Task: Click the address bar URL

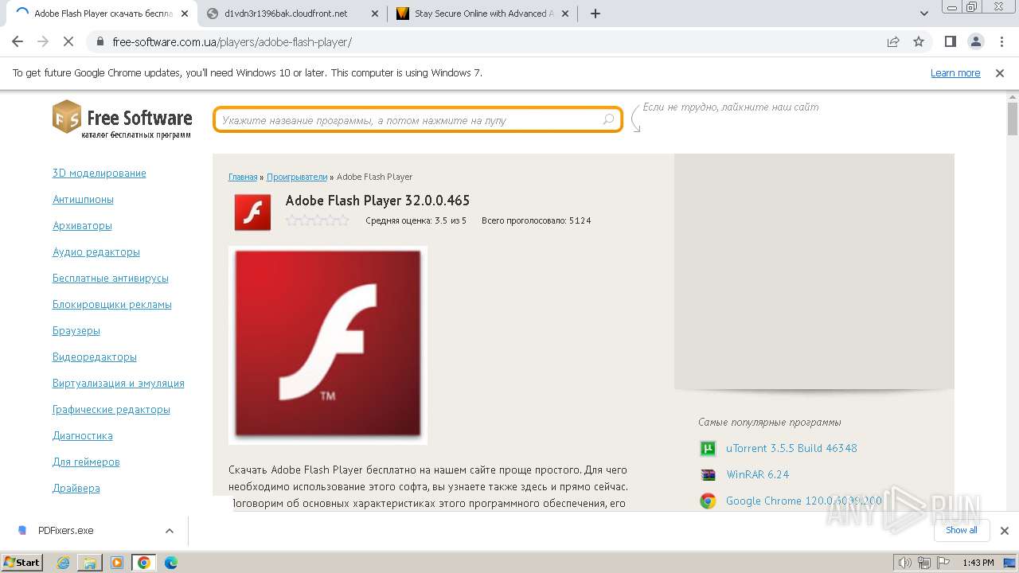Action: click(x=232, y=41)
